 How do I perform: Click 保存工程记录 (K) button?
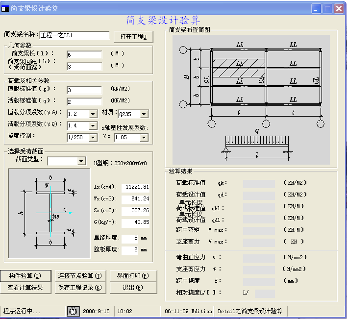(80, 288)
